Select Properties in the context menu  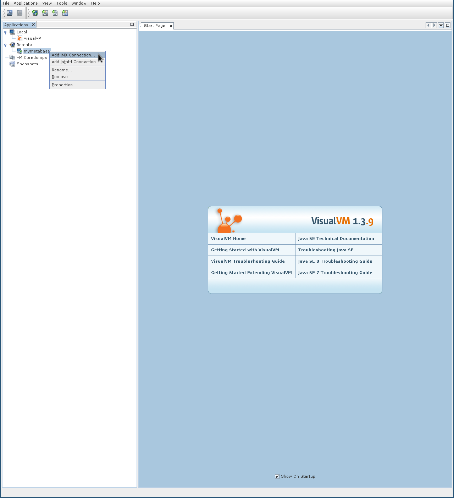pos(62,85)
